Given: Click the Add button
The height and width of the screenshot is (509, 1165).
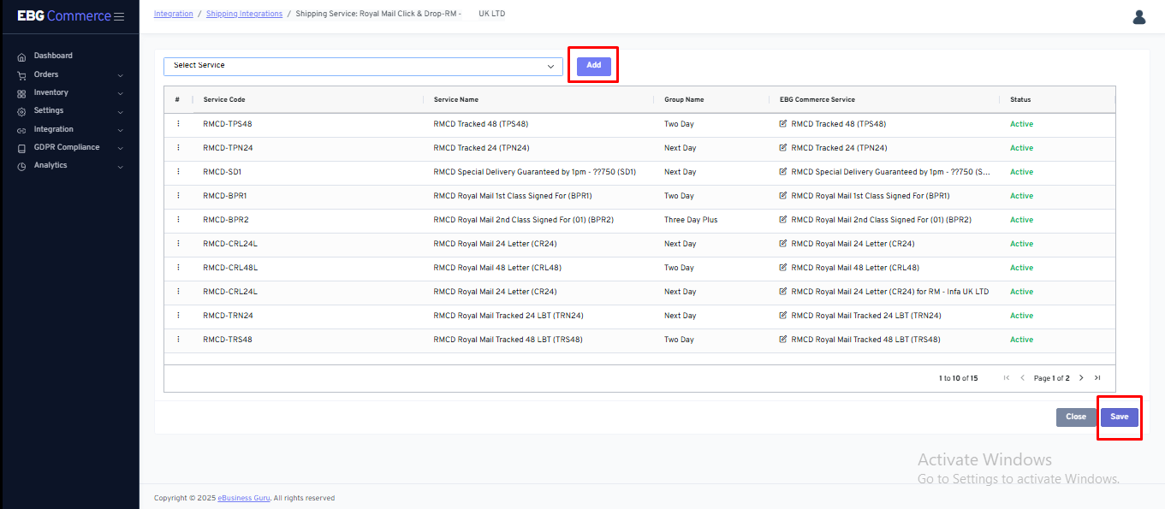Looking at the screenshot, I should pos(593,66).
